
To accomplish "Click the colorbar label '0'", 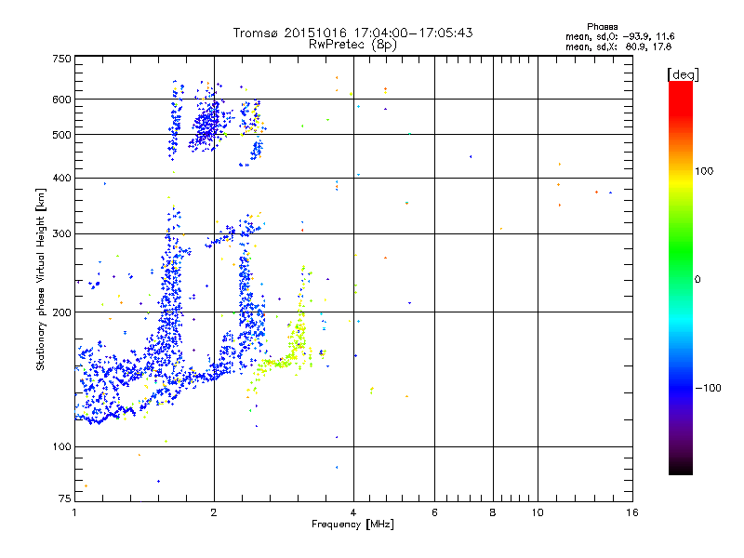I will tap(697, 280).
